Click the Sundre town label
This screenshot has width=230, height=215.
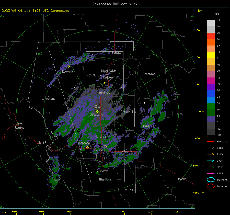click(x=77, y=106)
